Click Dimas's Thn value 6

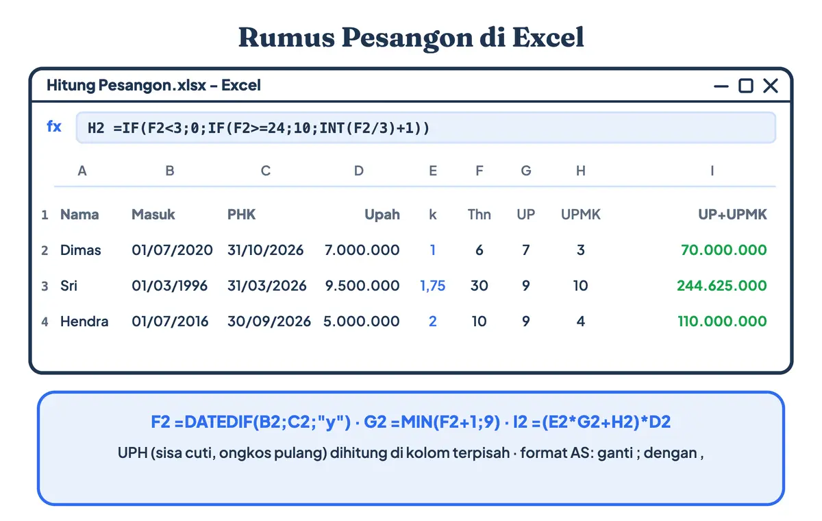click(x=480, y=250)
